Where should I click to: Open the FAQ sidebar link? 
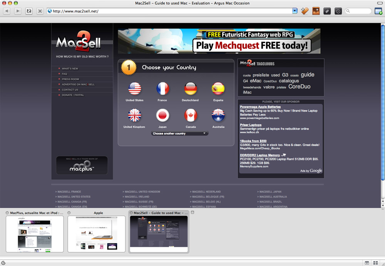pyautogui.click(x=64, y=74)
